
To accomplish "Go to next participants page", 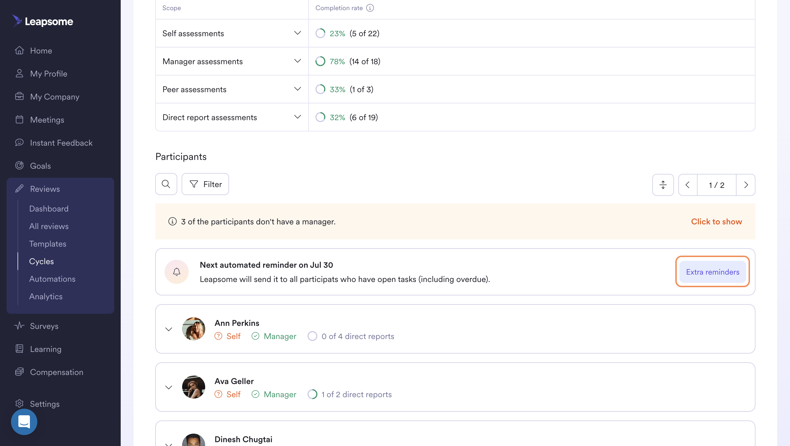I will pyautogui.click(x=746, y=185).
